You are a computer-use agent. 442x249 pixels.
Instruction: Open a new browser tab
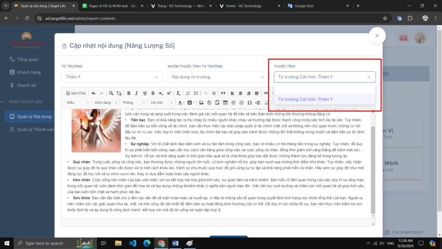pos(358,6)
